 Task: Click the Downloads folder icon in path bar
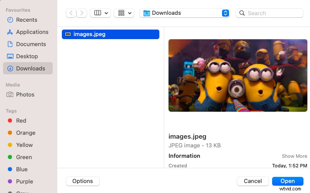click(146, 13)
